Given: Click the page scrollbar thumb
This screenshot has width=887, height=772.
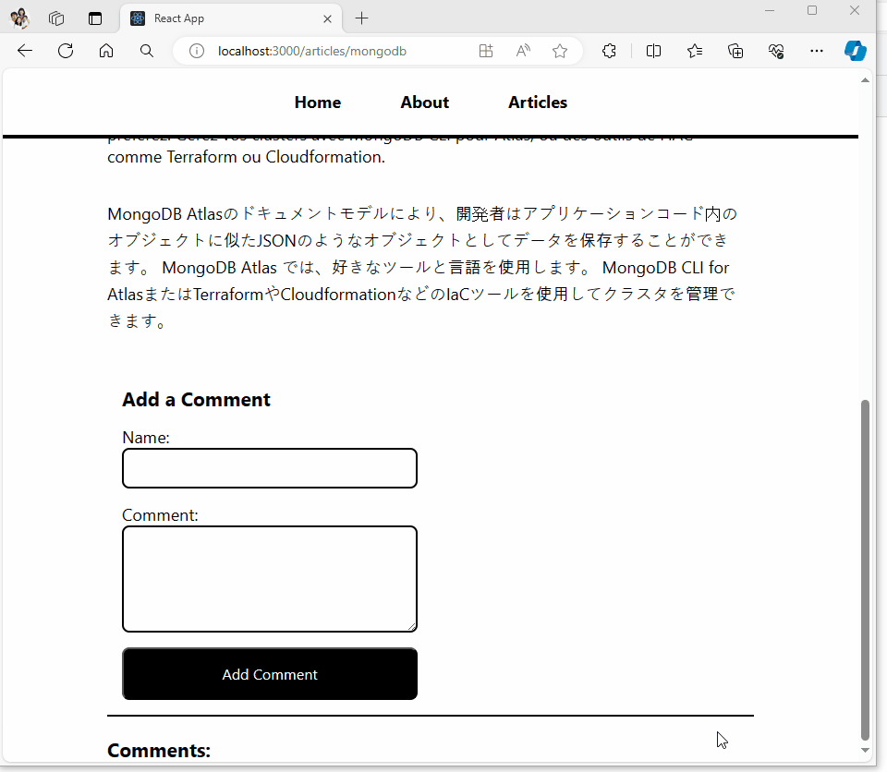Looking at the screenshot, I should [865, 570].
